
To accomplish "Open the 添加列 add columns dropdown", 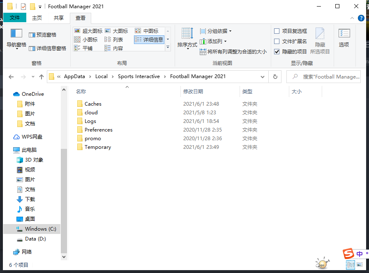I will click(x=213, y=42).
